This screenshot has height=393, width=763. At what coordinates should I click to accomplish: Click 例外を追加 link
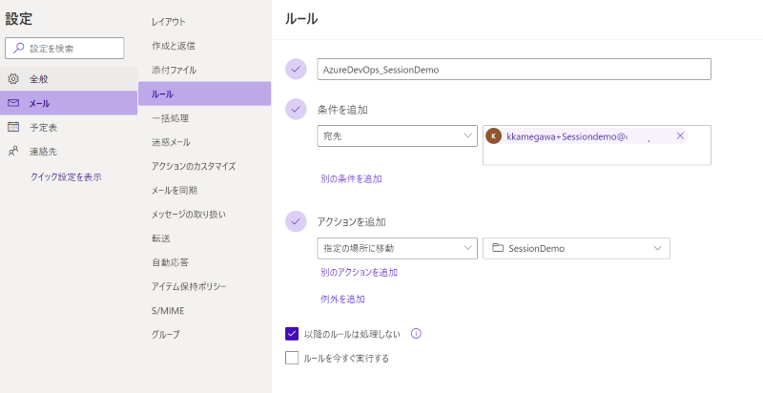pos(342,299)
